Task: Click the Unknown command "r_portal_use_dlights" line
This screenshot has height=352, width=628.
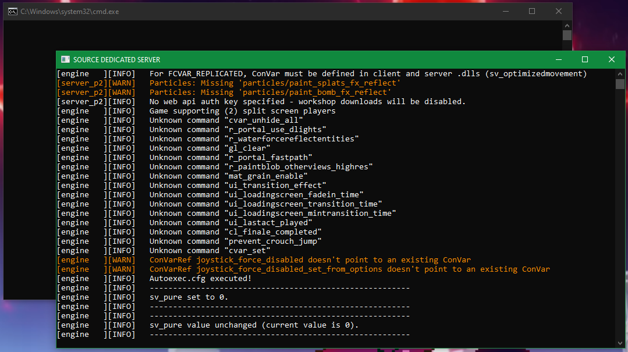Action: coord(191,129)
